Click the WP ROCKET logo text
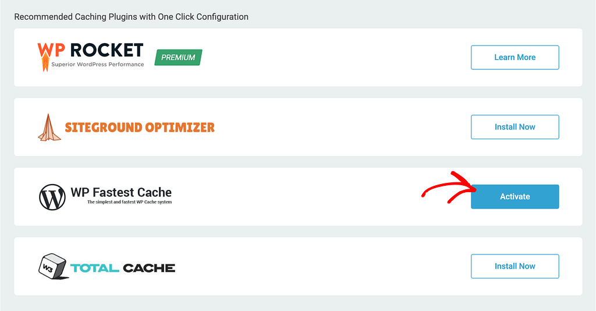Viewport: 596px width, 311px height. [x=90, y=50]
